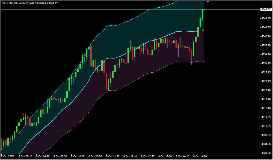Click the chart shift triangle marker
The height and width of the screenshot is (160, 273).
pyautogui.click(x=208, y=2)
